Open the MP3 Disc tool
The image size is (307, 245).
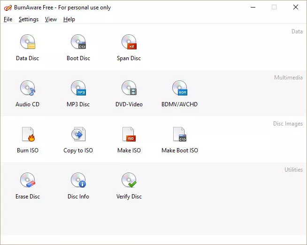click(78, 94)
